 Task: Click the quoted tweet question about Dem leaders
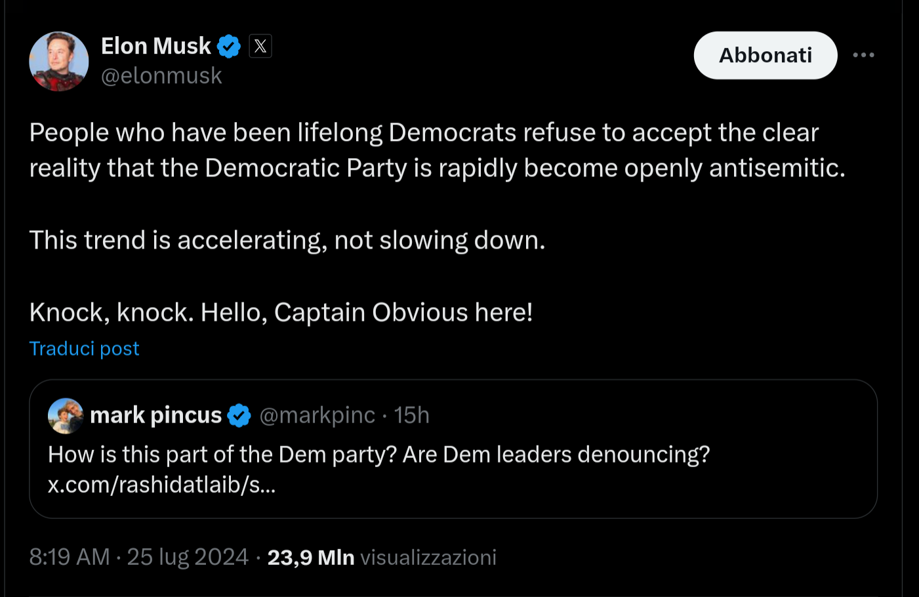378,454
